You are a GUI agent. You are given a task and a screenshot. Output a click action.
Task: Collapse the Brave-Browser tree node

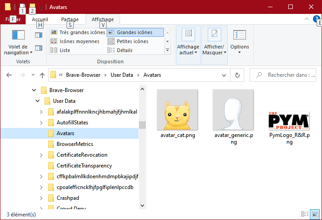click(34, 90)
